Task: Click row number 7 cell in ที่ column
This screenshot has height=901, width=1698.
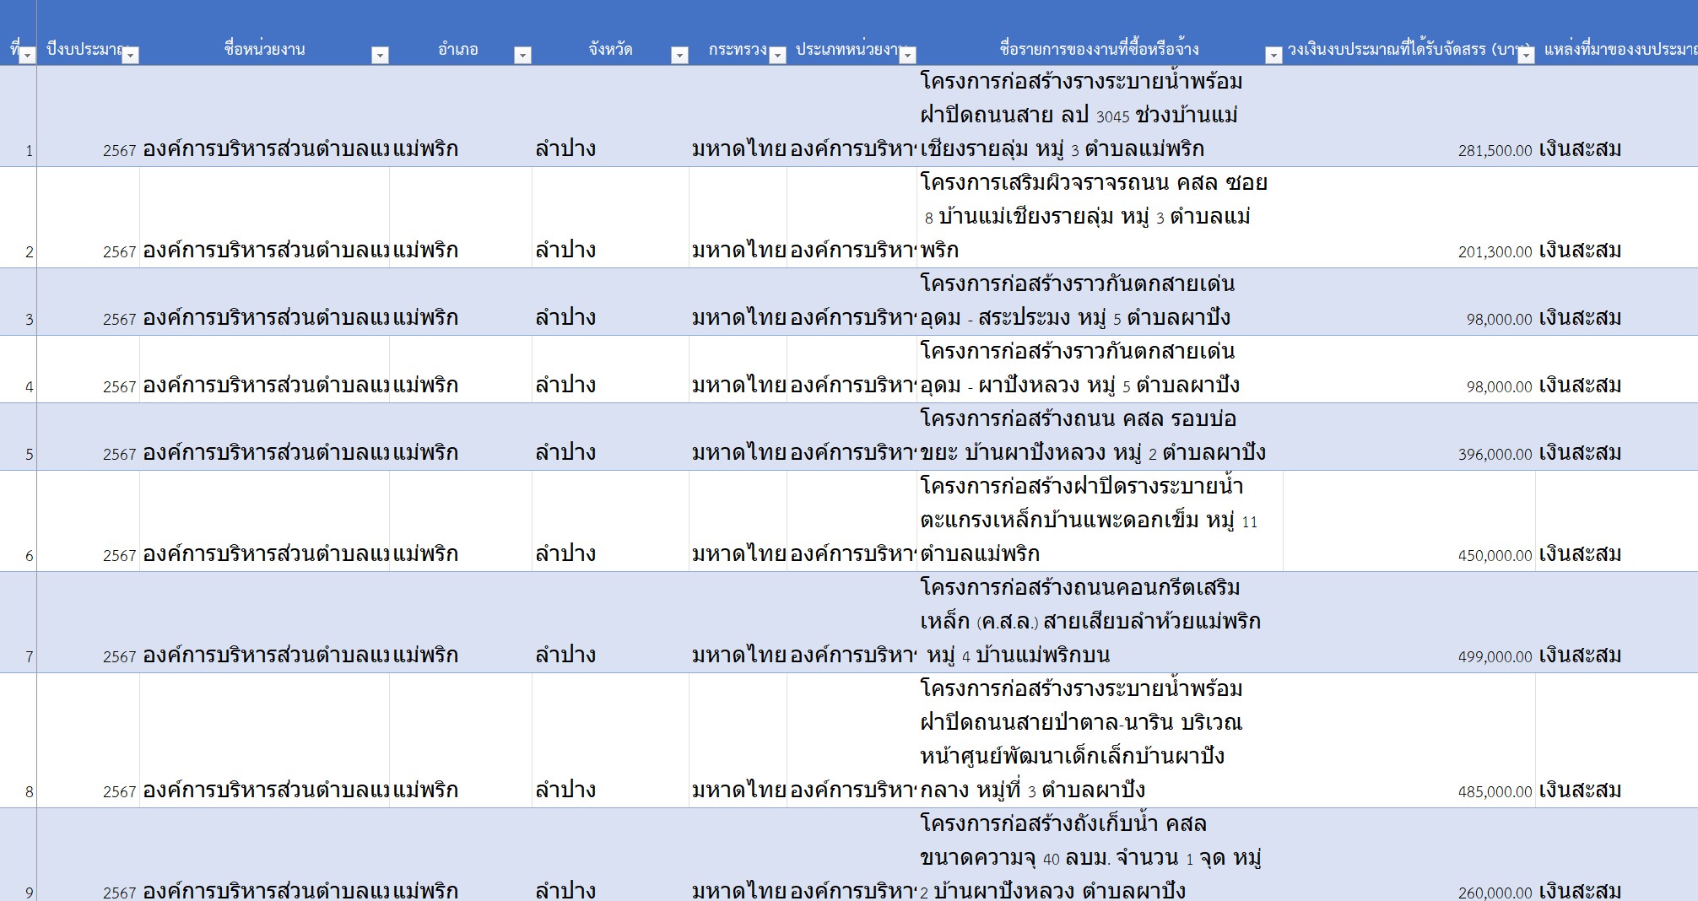Action: [x=19, y=623]
